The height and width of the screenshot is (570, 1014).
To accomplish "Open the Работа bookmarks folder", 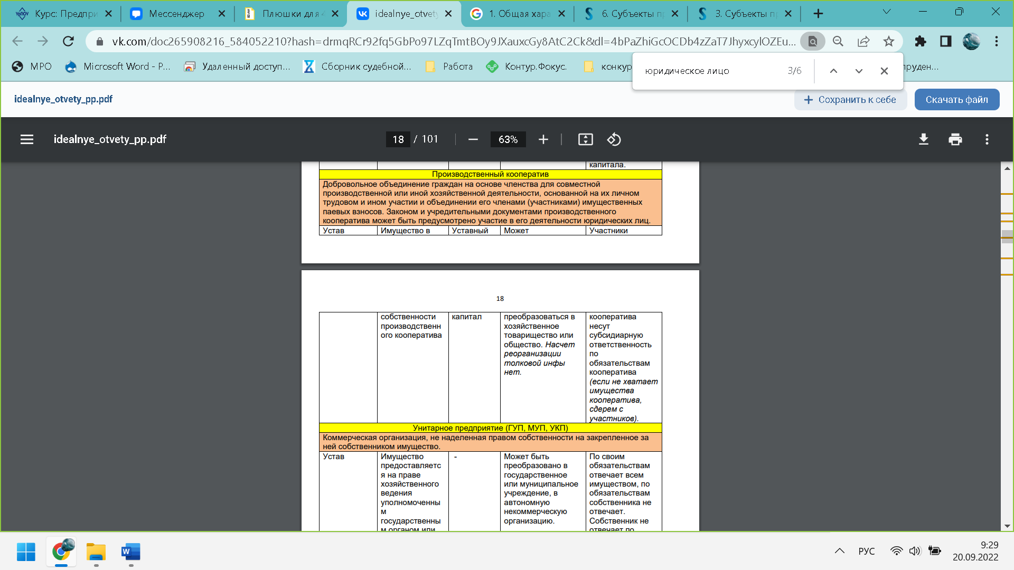I will point(449,66).
